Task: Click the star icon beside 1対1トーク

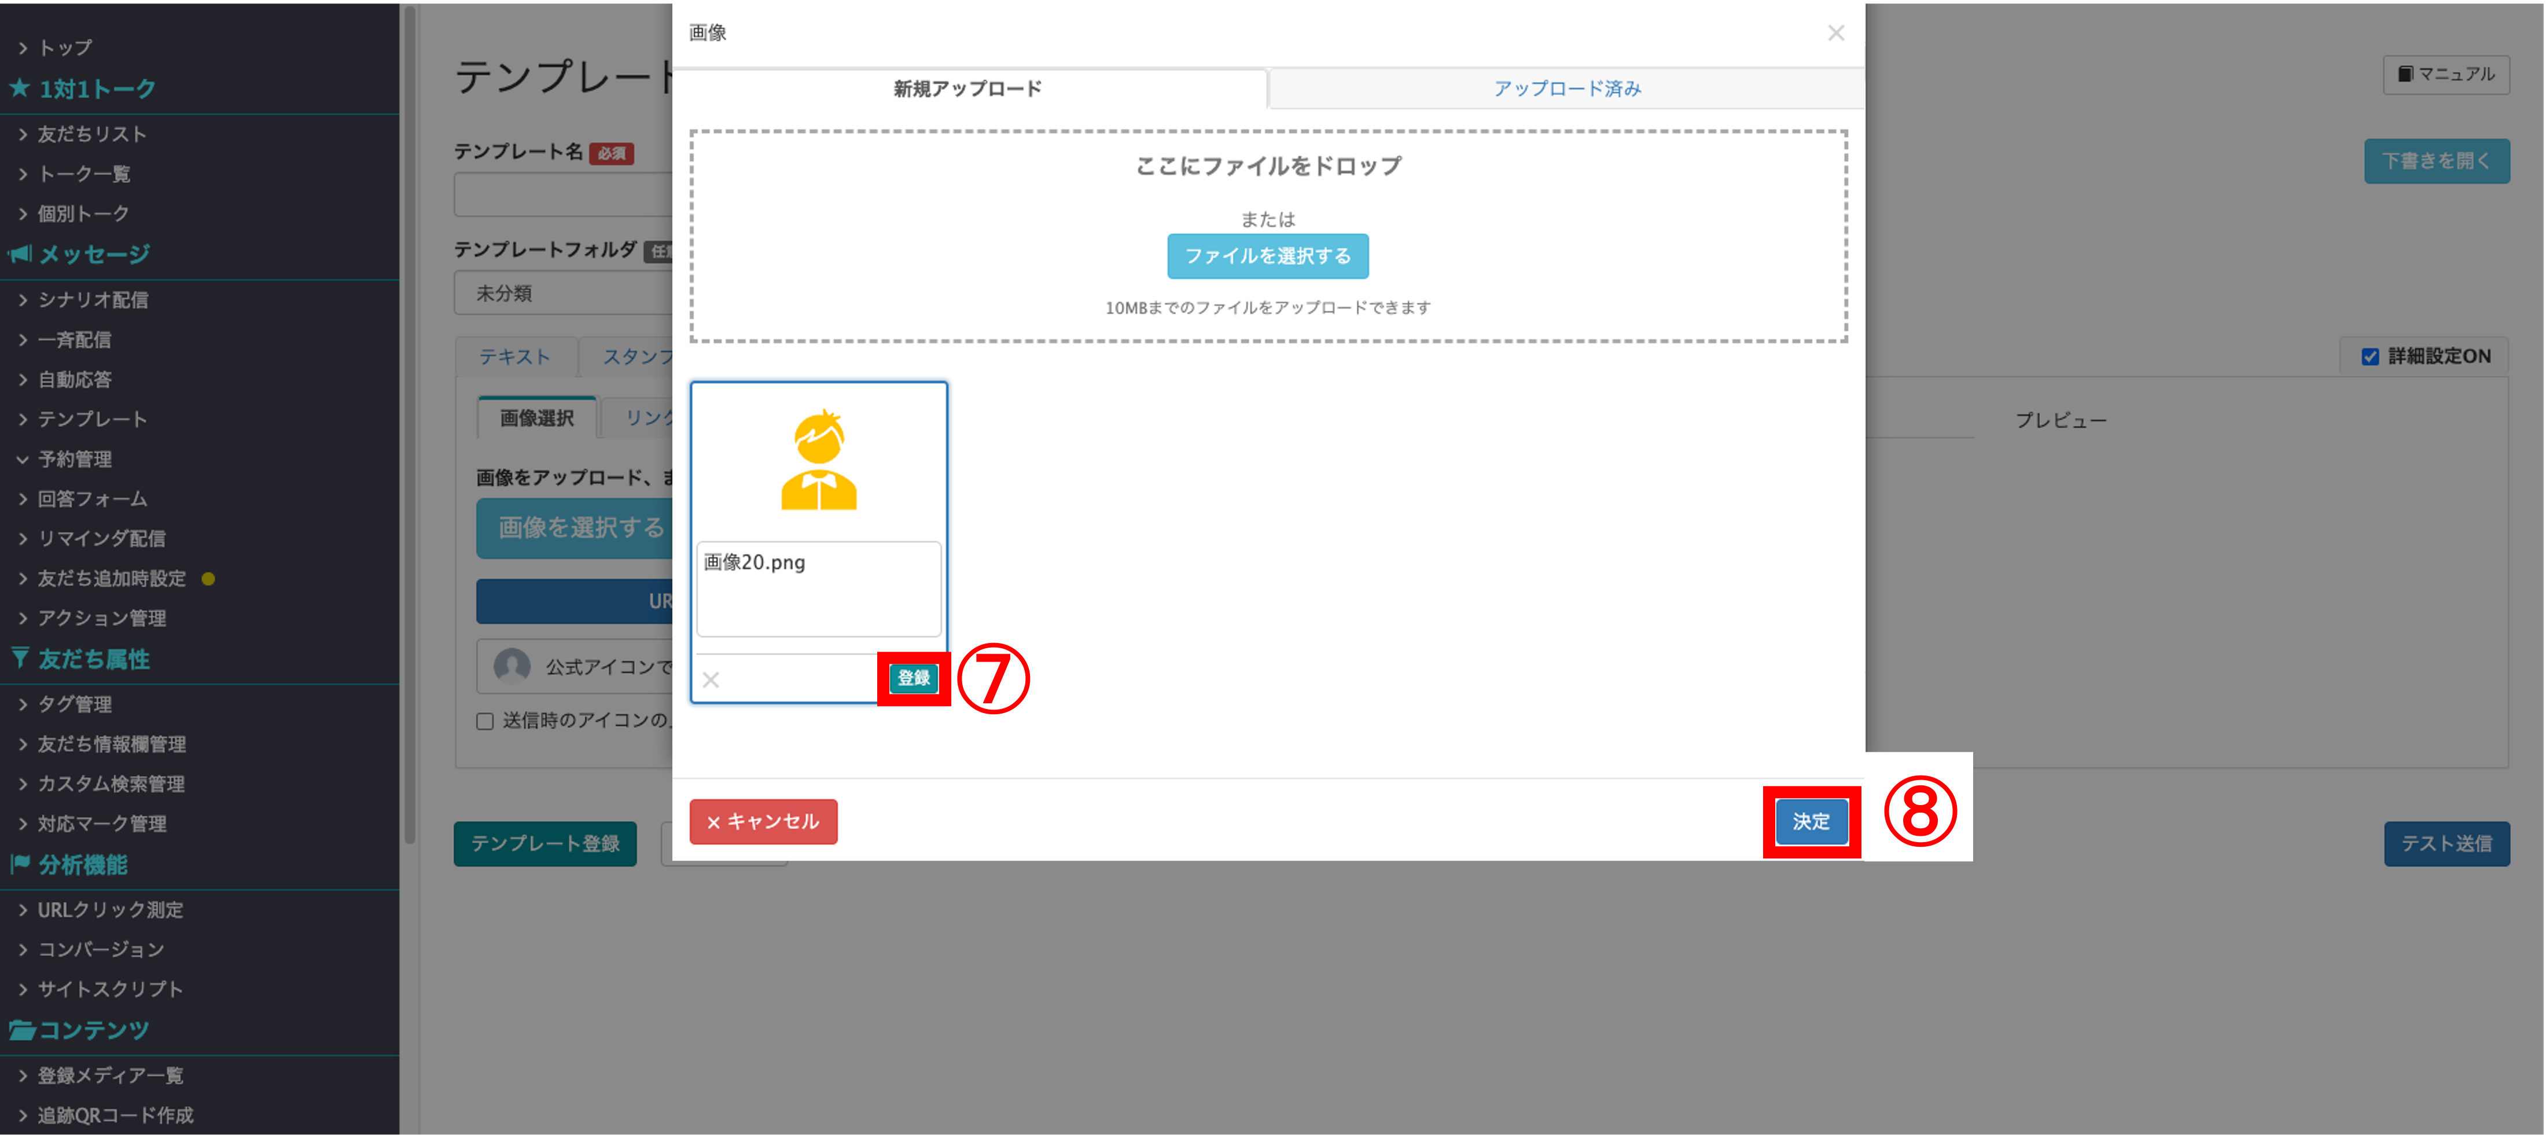Action: pos(19,88)
